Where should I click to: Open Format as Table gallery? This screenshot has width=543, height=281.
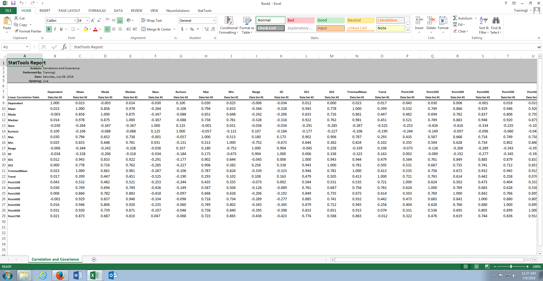[247, 25]
